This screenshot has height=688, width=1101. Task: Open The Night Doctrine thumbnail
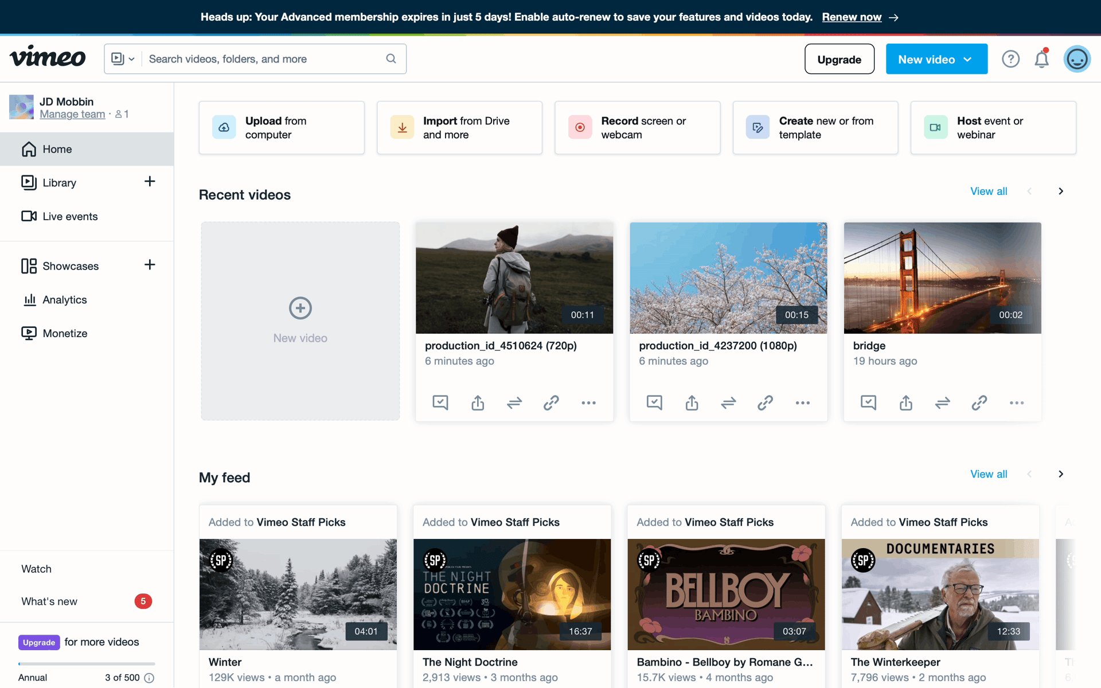click(x=512, y=594)
